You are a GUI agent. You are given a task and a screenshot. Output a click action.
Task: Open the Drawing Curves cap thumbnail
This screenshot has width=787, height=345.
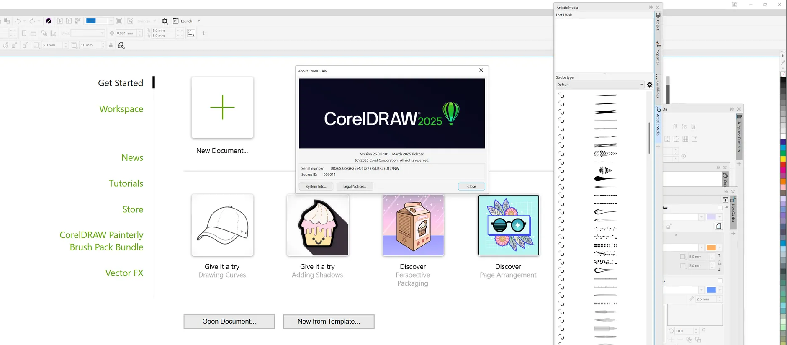[222, 225]
